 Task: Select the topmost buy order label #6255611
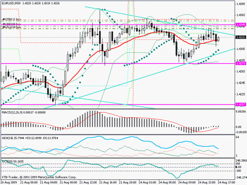(12, 19)
